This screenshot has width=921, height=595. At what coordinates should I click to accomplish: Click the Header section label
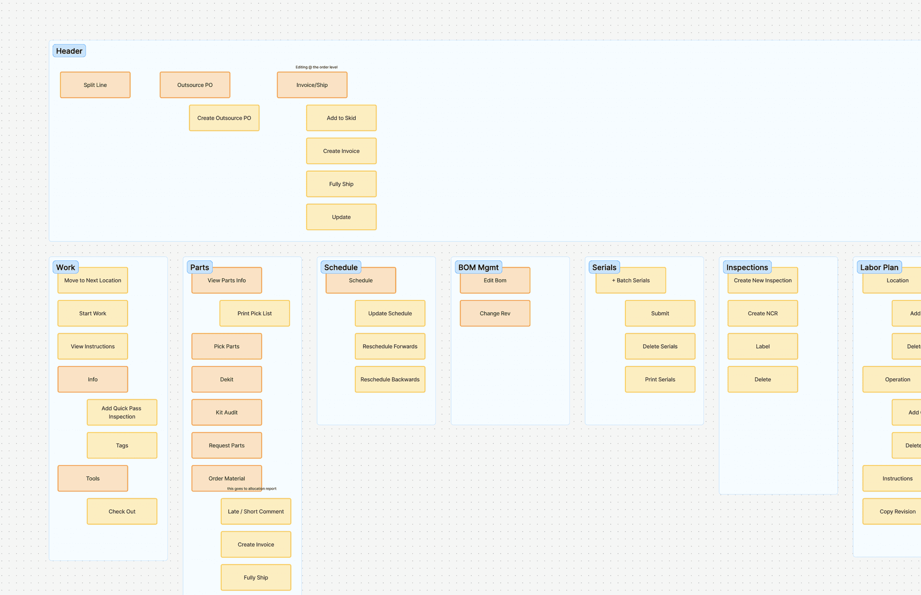pyautogui.click(x=69, y=51)
